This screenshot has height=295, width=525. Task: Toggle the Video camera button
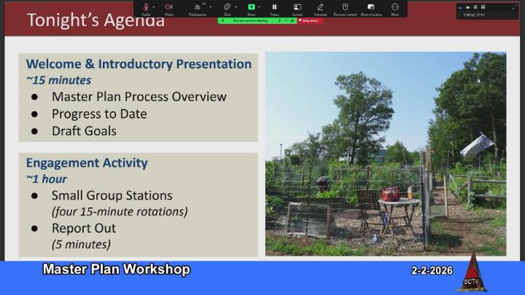[x=169, y=7]
